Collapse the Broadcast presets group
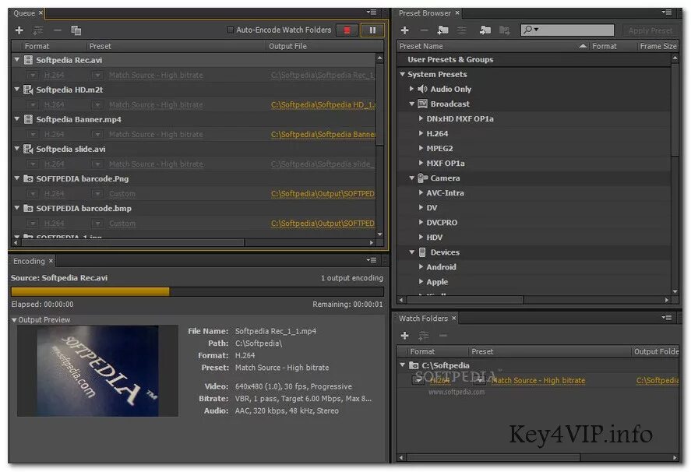Image resolution: width=691 pixels, height=472 pixels. click(x=411, y=104)
